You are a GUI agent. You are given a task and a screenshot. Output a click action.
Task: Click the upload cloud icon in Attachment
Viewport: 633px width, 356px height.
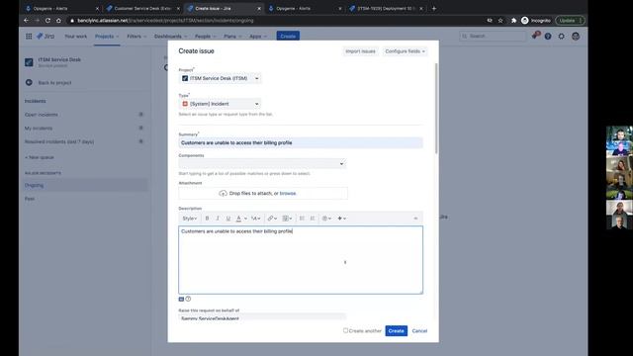coord(223,194)
